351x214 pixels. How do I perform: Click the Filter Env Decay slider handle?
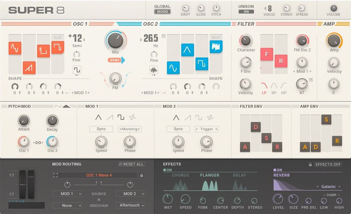coord(255,127)
